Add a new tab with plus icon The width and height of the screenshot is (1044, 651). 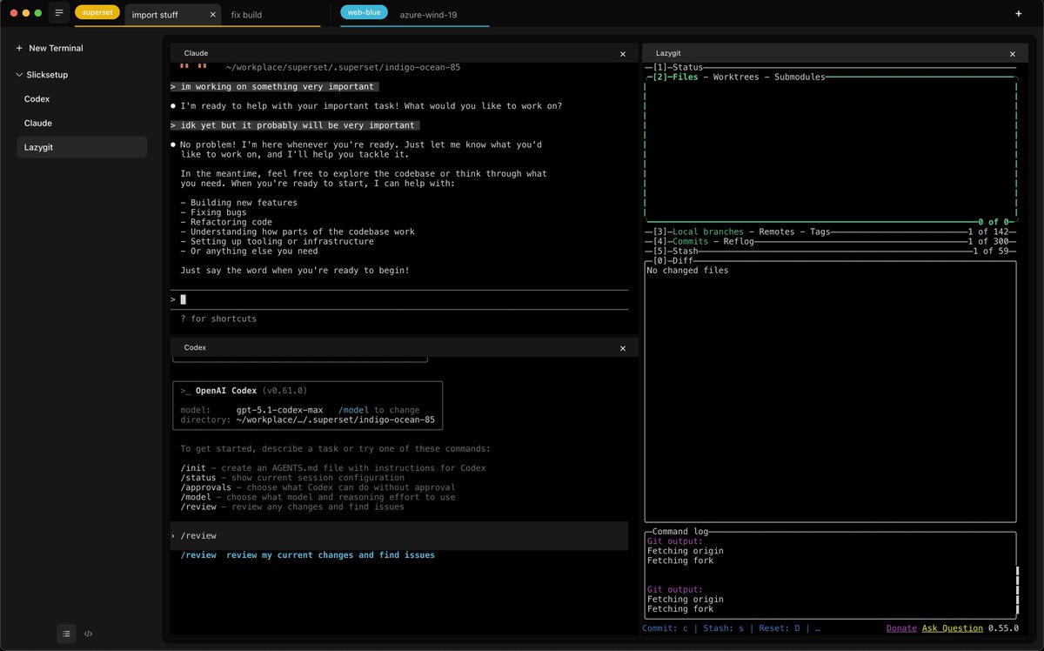1018,13
